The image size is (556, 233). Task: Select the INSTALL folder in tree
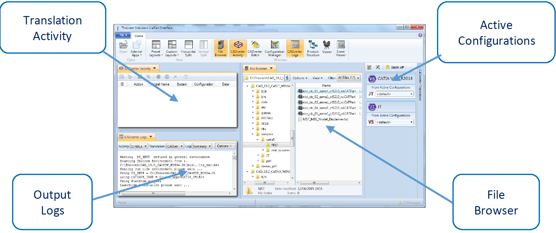coord(265,118)
